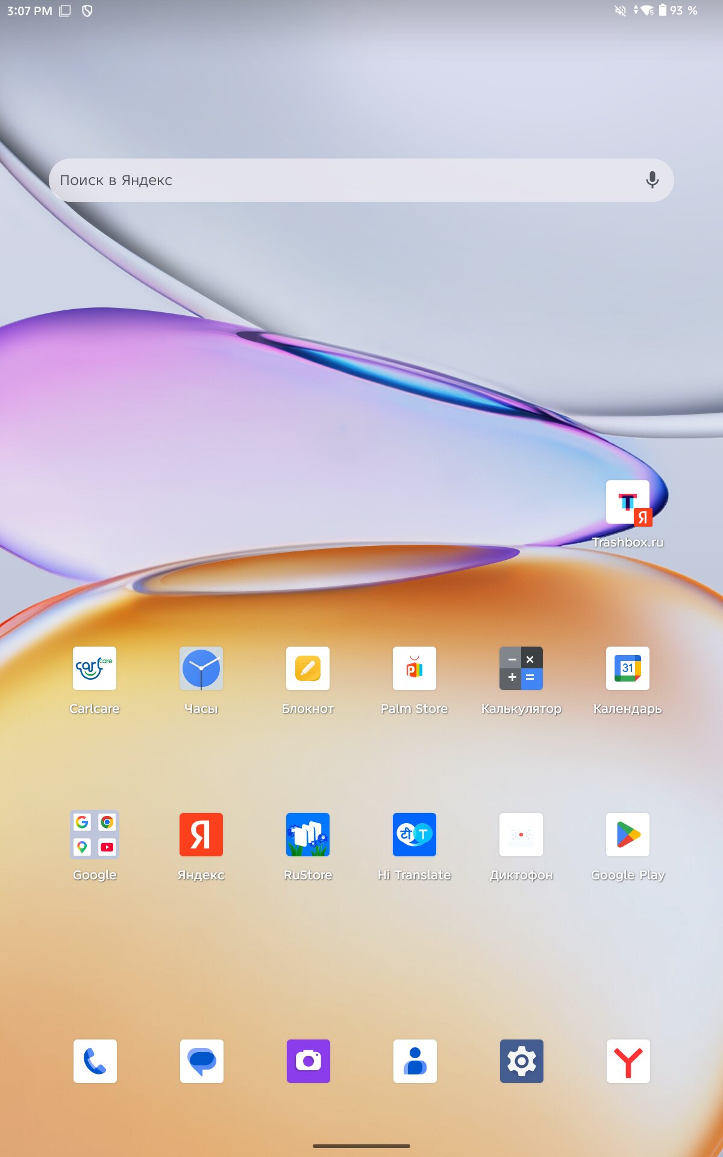Open Google Play store

628,835
